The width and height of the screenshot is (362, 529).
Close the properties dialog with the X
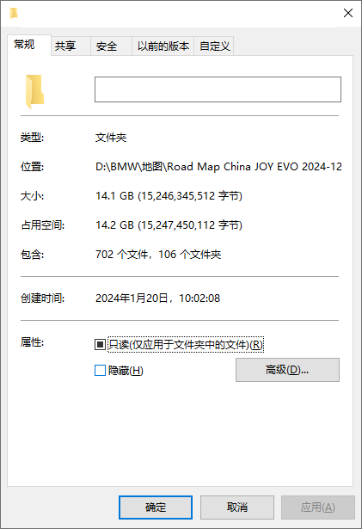348,13
